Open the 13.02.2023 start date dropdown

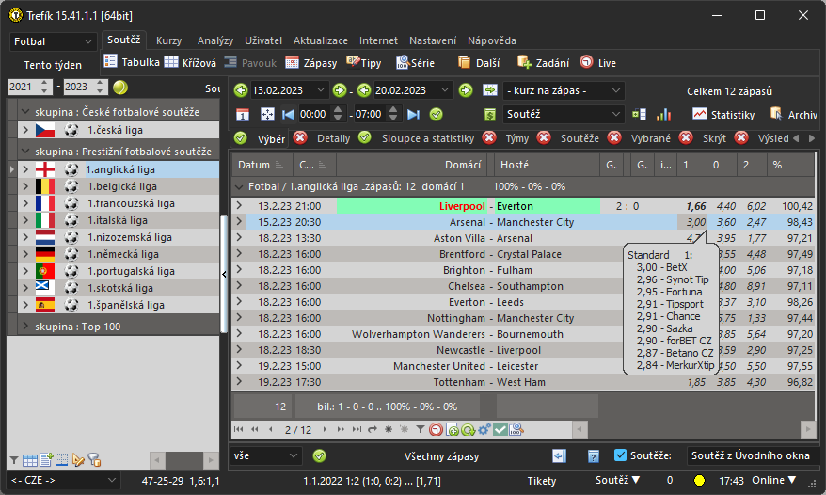point(320,90)
